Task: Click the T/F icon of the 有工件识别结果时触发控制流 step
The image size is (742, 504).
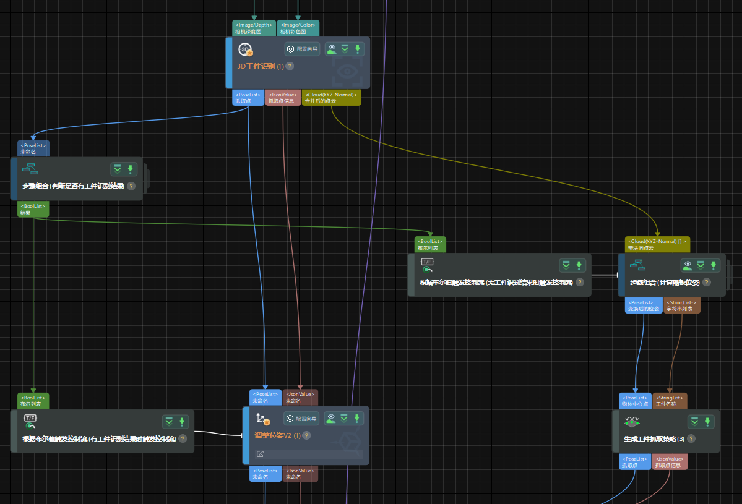Action: pyautogui.click(x=30, y=422)
